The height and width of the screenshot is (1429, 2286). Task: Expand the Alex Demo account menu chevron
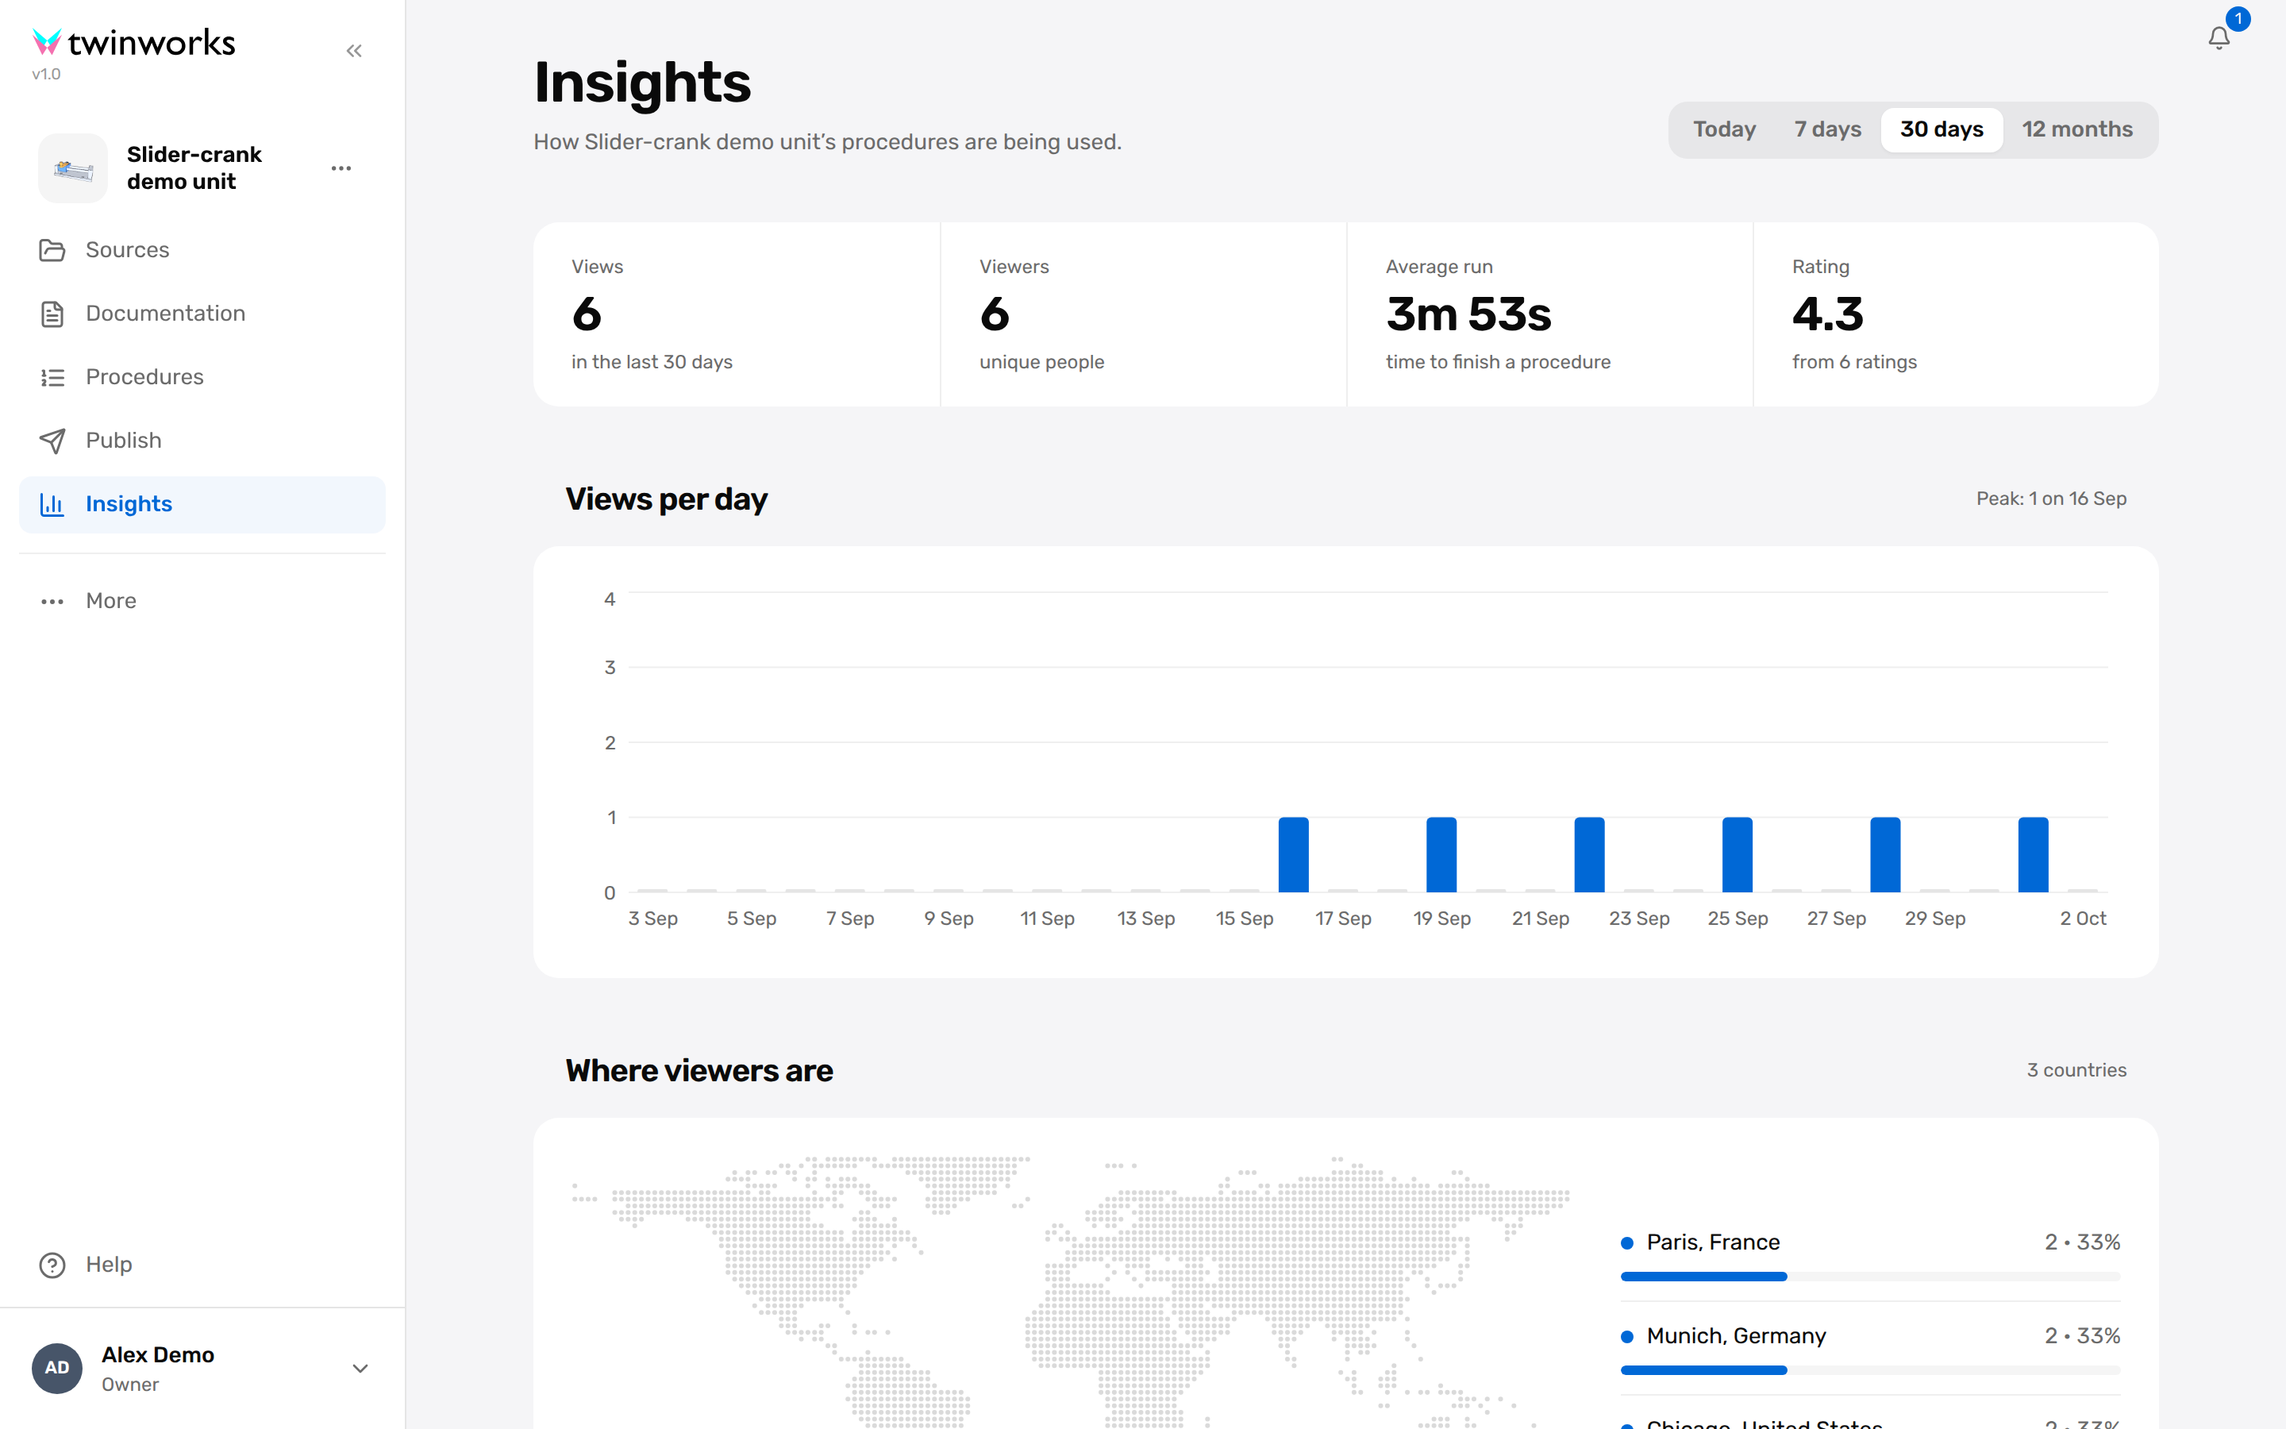[360, 1368]
